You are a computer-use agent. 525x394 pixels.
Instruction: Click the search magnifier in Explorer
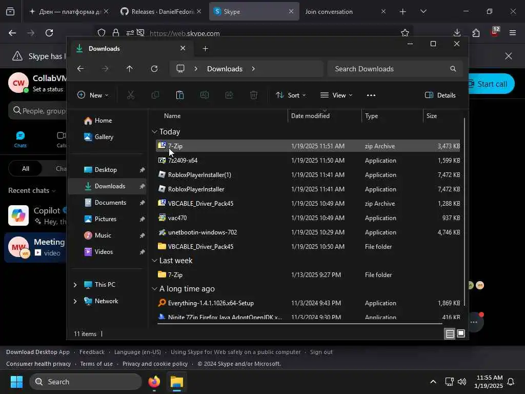(x=453, y=69)
